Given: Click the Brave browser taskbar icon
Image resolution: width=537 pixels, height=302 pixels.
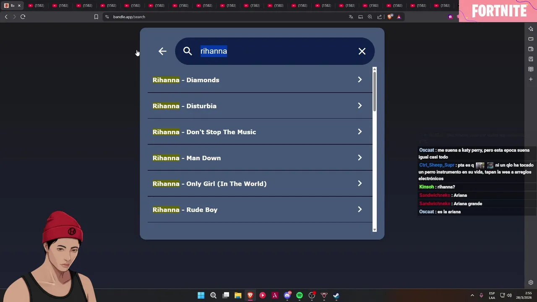Looking at the screenshot, I should coord(250,295).
